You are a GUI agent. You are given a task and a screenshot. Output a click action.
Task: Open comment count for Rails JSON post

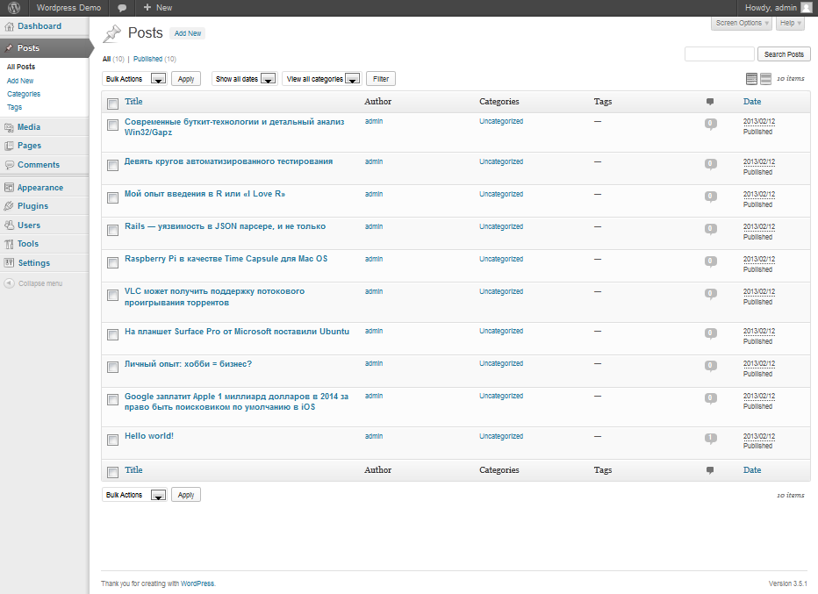711,229
